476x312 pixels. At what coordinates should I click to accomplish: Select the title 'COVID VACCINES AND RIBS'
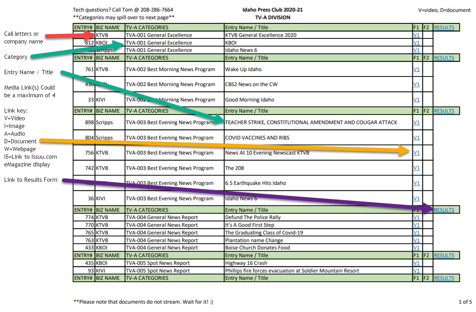click(257, 138)
